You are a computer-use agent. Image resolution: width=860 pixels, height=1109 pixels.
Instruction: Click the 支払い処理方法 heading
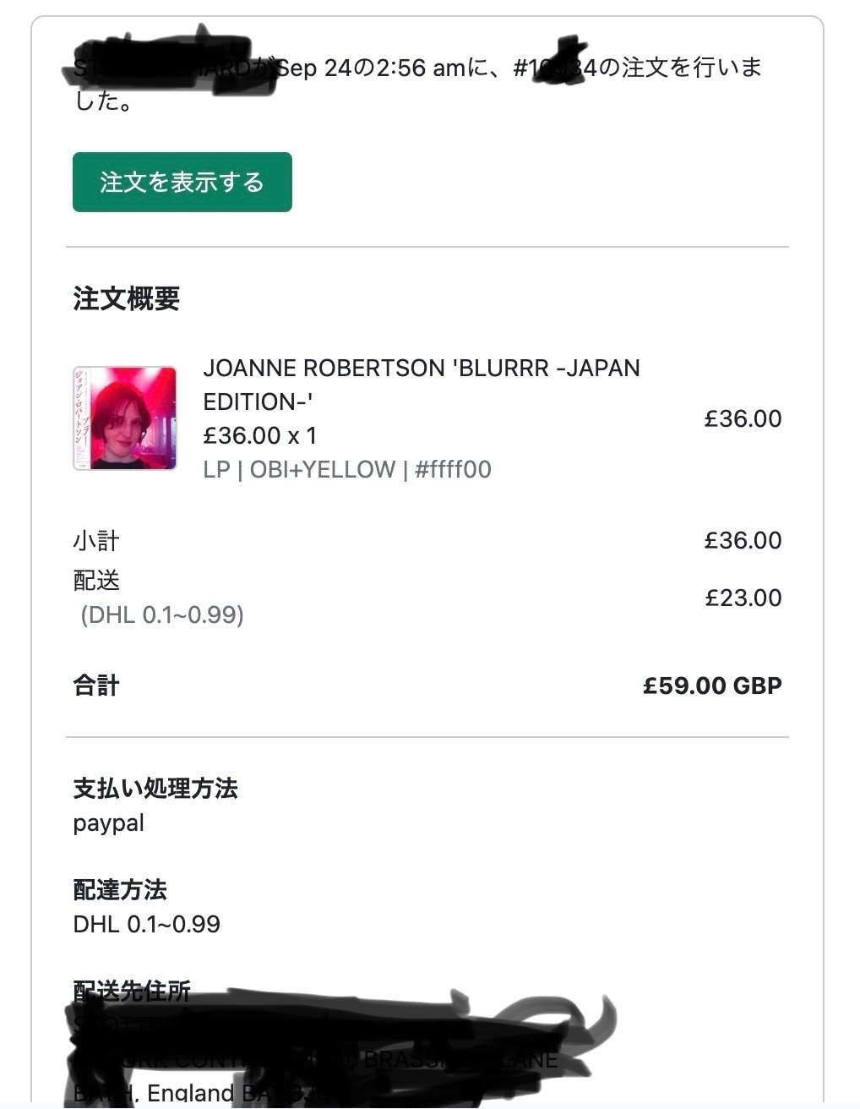tap(155, 788)
